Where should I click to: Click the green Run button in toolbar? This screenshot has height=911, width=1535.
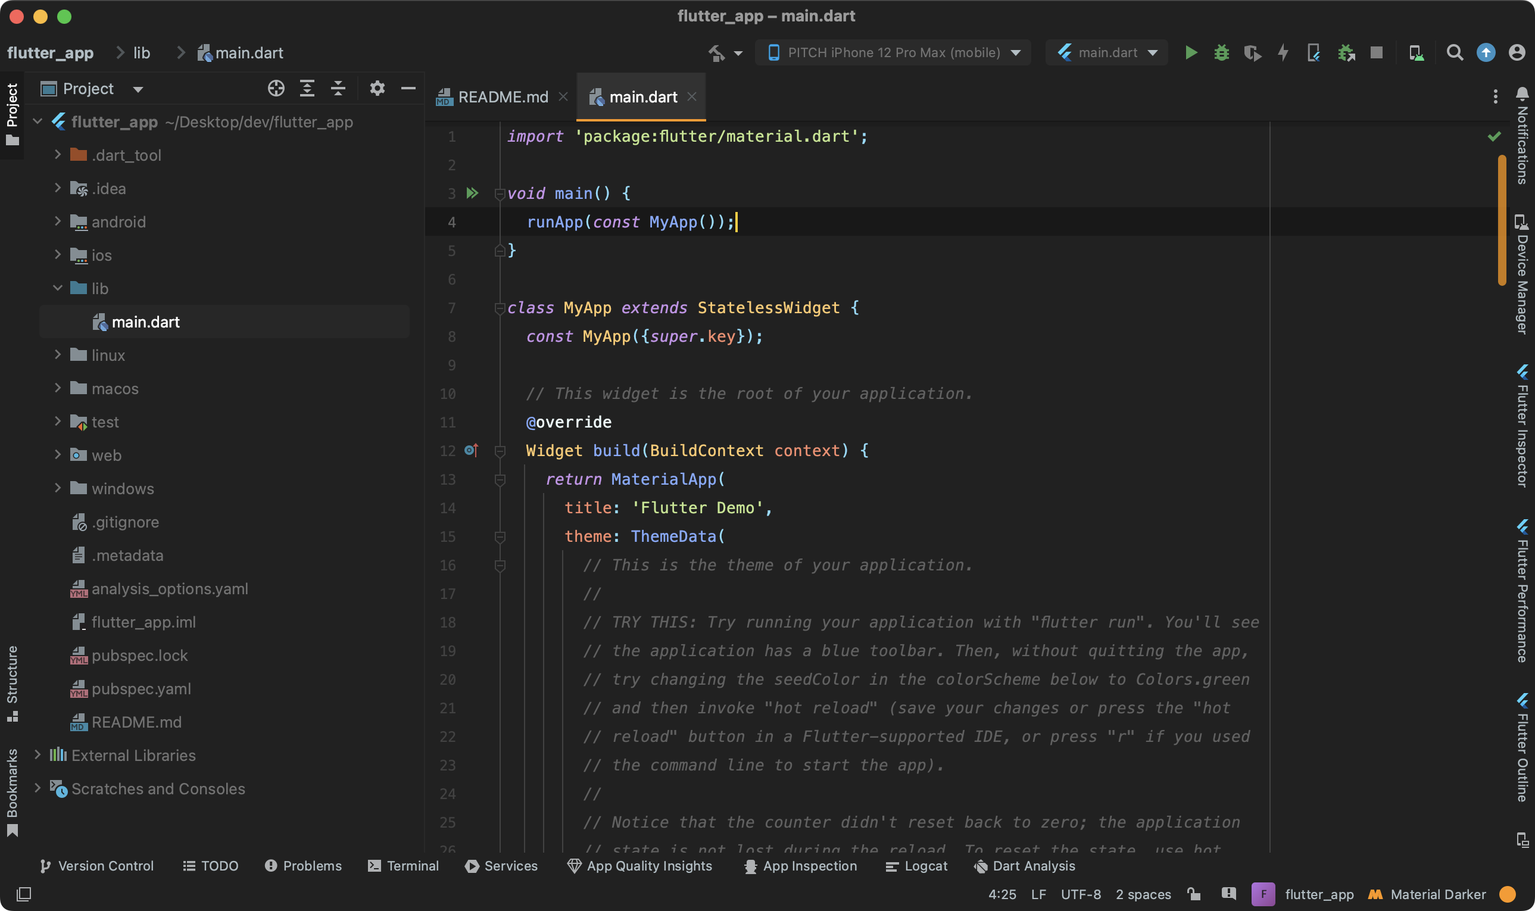[1191, 53]
